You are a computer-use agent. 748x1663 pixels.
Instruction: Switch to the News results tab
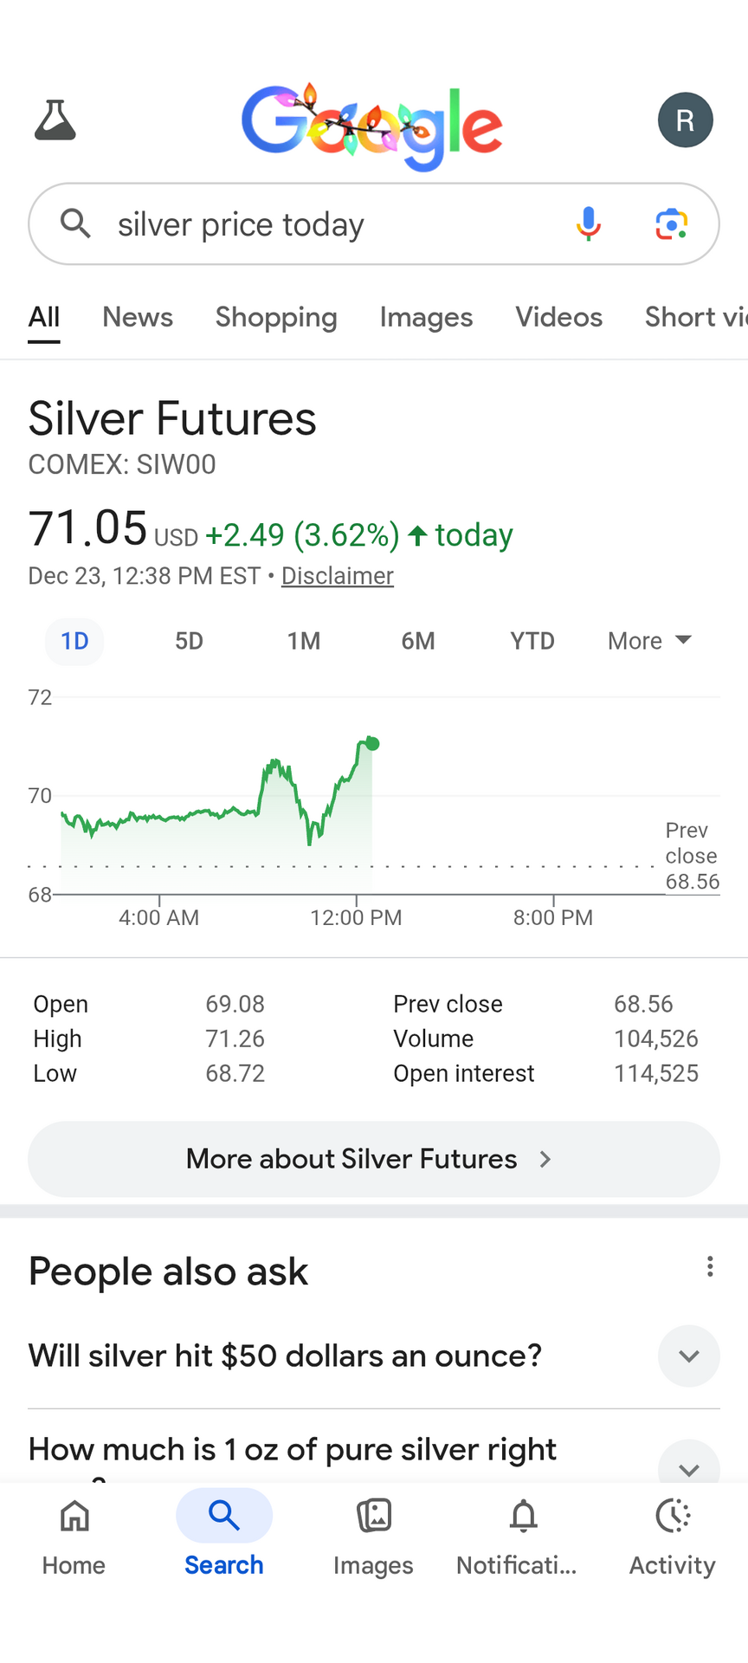[x=138, y=317]
